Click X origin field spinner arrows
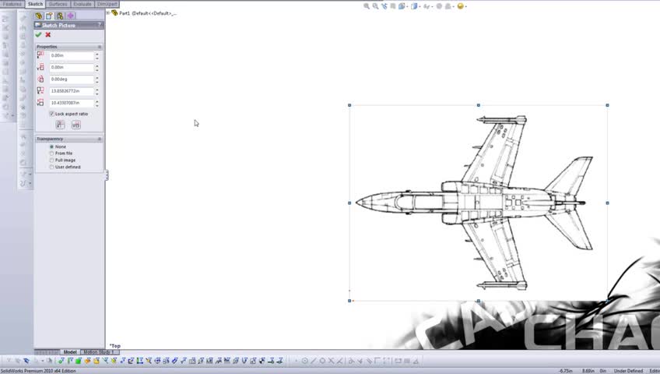 97,55
